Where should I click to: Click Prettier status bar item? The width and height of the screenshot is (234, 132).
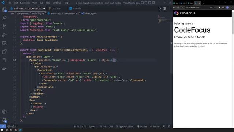click(x=155, y=126)
